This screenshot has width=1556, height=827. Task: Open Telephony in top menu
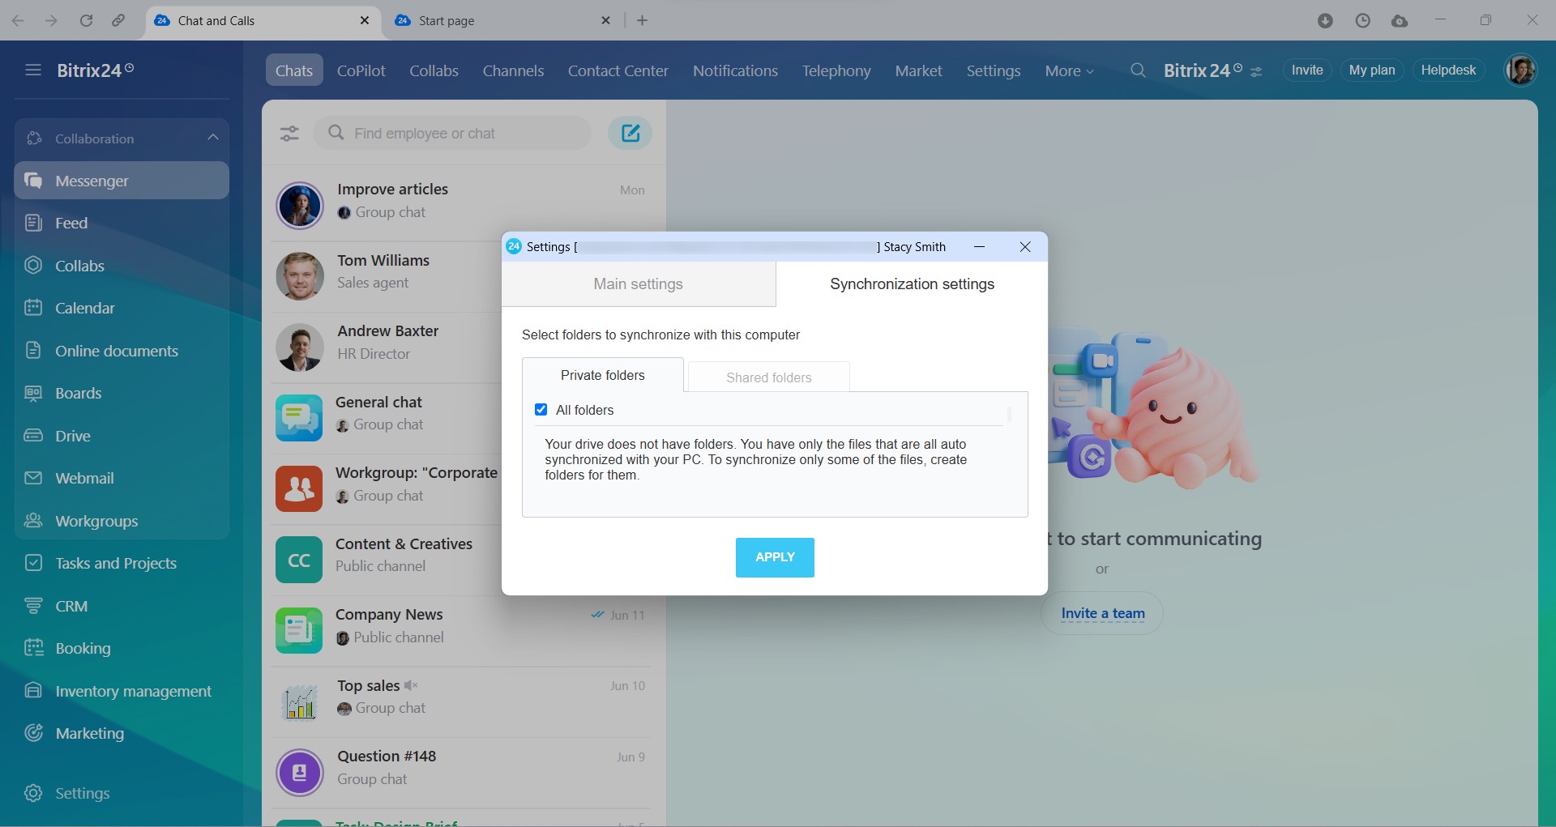836,70
